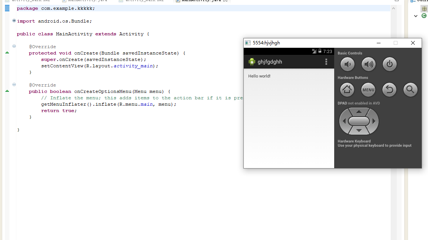Click the second @Override above onCreateOptionsMenu
The height and width of the screenshot is (240, 428).
(43, 85)
